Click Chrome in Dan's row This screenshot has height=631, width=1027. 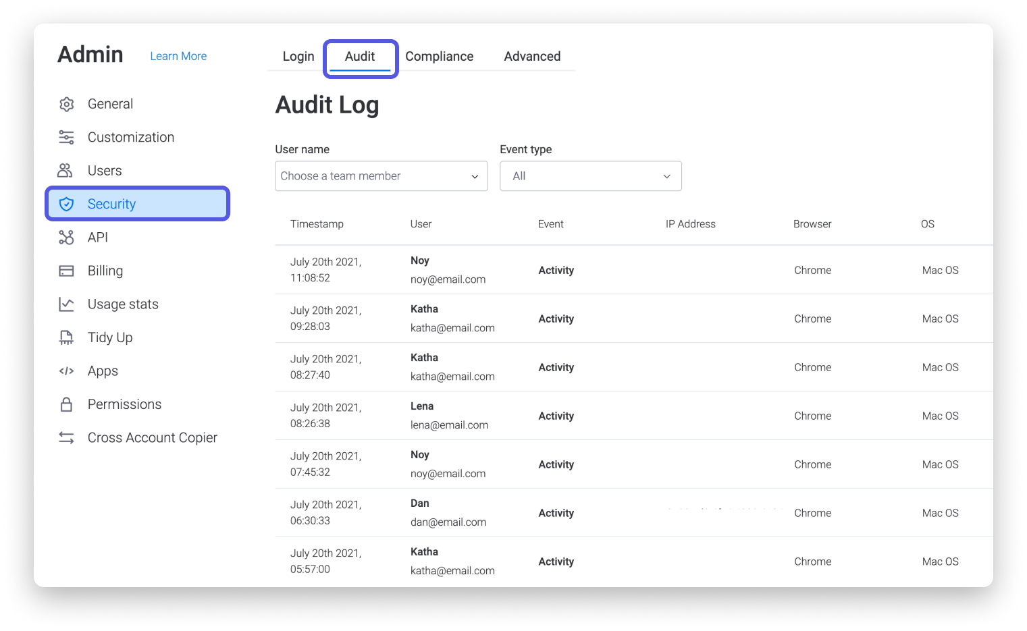click(812, 513)
